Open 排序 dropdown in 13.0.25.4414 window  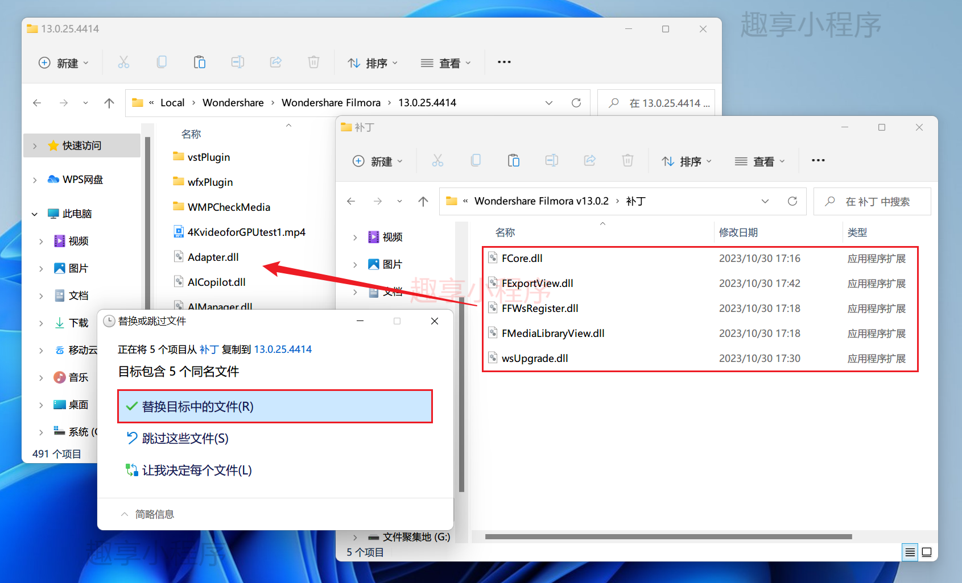[x=373, y=63]
